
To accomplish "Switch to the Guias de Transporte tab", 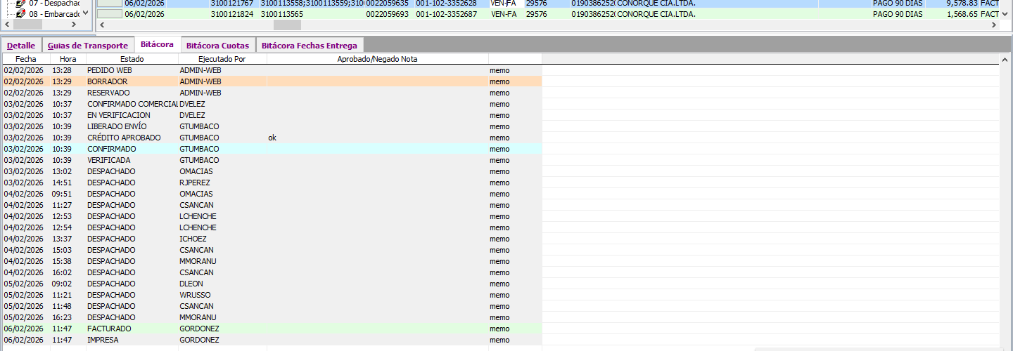I will point(88,46).
